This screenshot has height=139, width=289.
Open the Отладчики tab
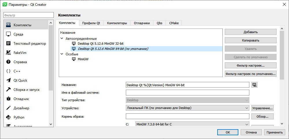(142, 23)
